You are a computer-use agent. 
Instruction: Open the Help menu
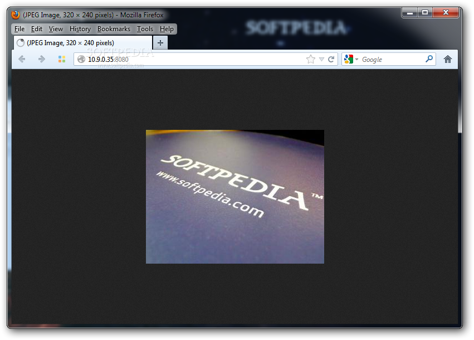pyautogui.click(x=167, y=29)
